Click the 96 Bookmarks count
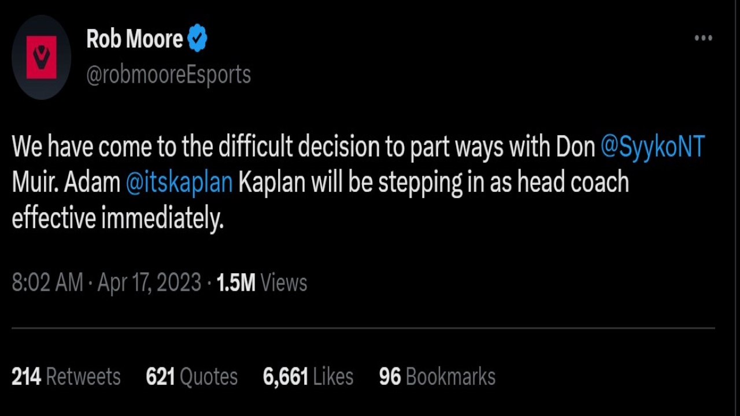 click(437, 377)
